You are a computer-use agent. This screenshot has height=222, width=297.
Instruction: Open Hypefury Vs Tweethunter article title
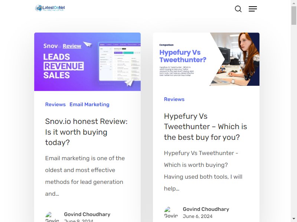pos(206,127)
